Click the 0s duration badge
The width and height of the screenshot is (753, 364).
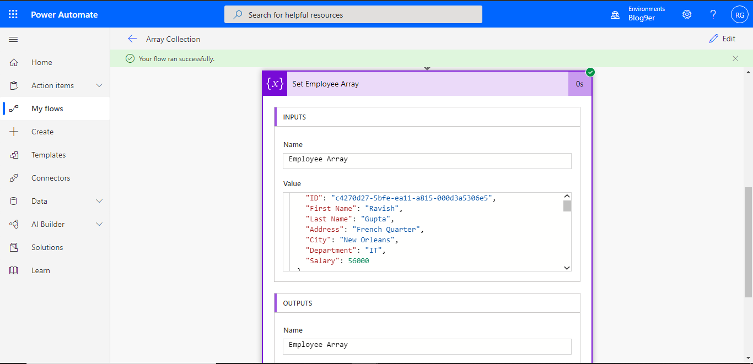tap(580, 84)
